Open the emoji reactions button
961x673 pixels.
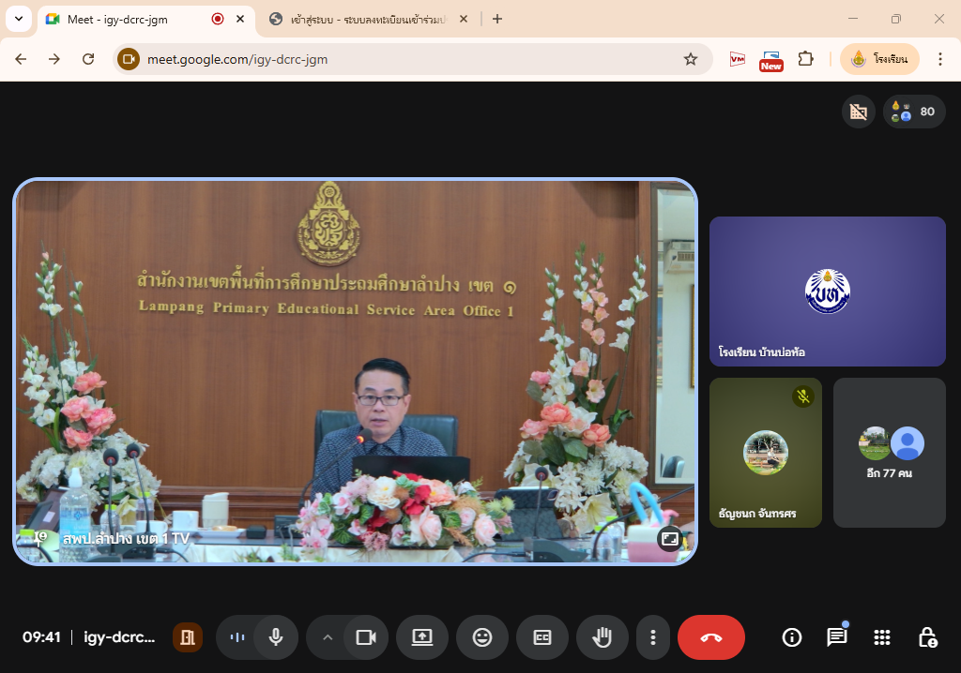[482, 637]
